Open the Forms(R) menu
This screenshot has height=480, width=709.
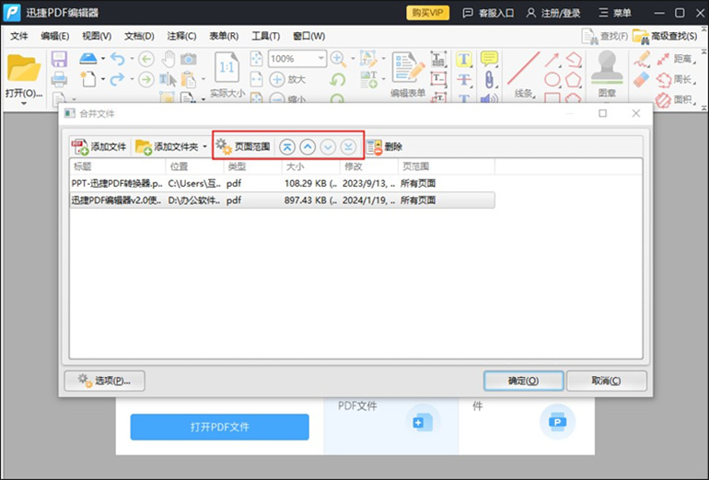(x=224, y=36)
